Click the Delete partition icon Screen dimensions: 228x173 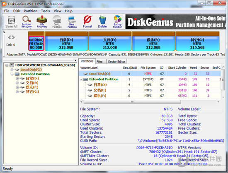click(102, 22)
